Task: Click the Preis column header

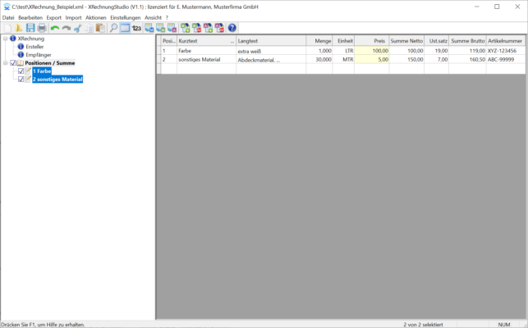Action: (x=372, y=41)
